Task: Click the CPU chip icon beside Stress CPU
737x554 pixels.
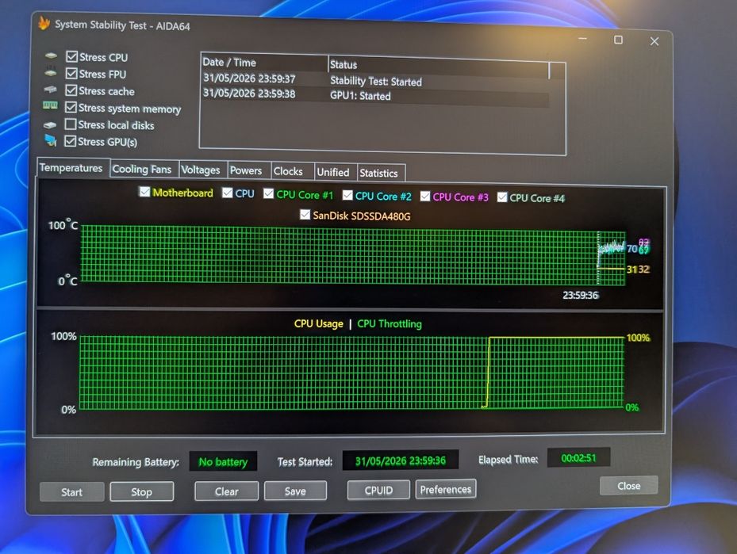Action: [51, 55]
